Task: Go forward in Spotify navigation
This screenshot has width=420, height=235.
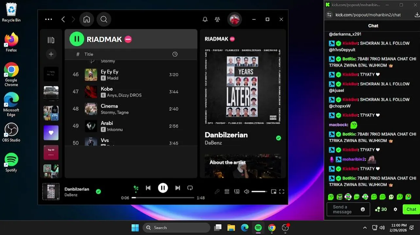Action: tap(73, 20)
